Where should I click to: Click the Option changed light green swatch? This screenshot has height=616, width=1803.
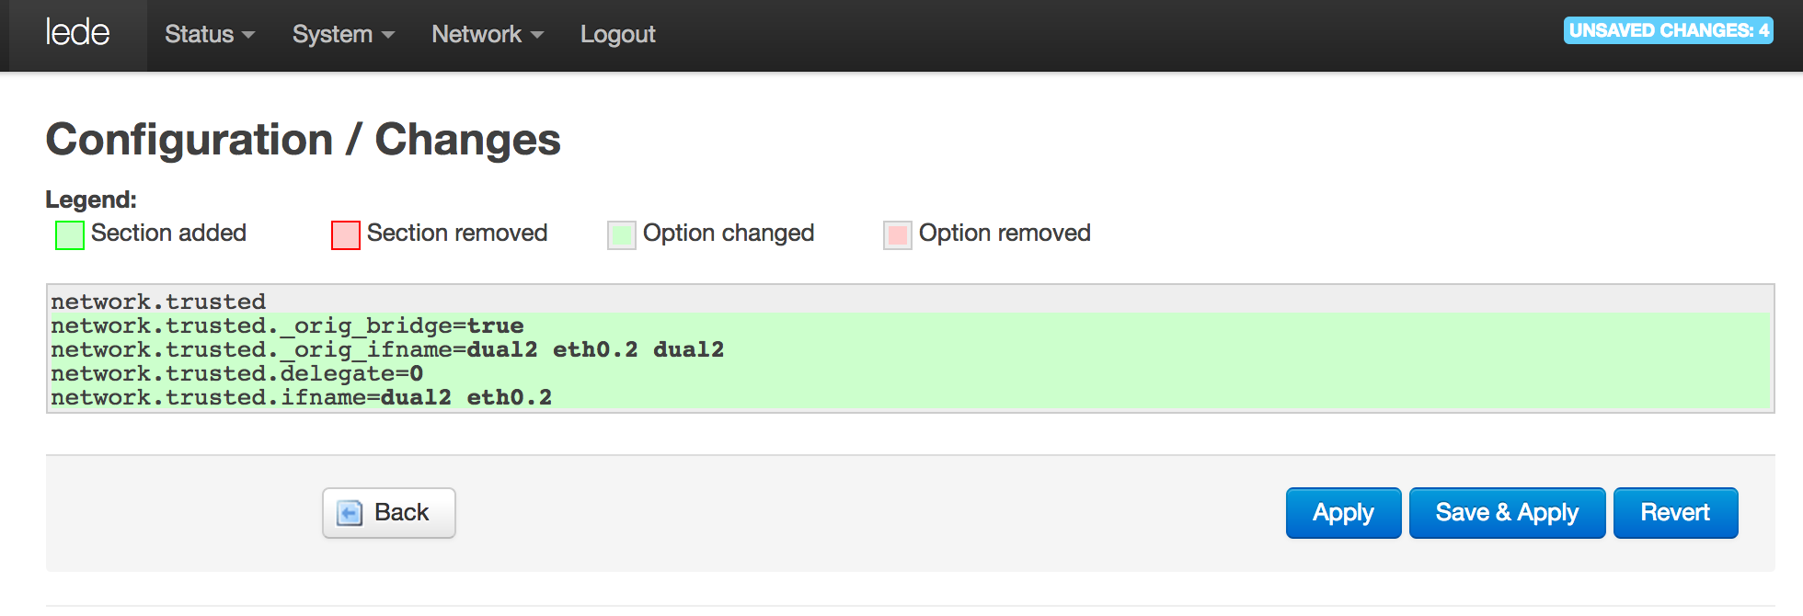622,235
